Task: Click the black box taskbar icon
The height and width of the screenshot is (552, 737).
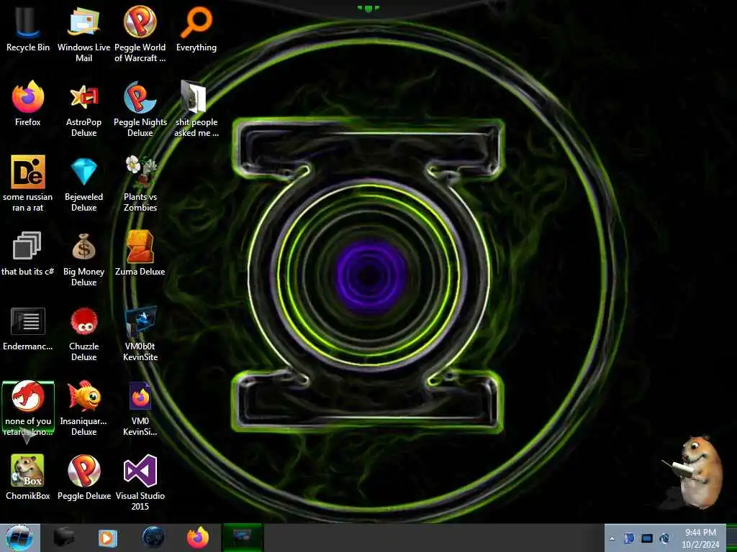Action: (x=64, y=538)
